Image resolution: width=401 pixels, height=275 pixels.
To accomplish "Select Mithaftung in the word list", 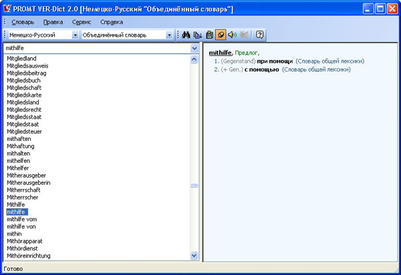I will (21, 146).
